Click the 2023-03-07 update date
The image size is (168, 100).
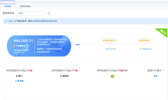pyautogui.click(x=19, y=52)
